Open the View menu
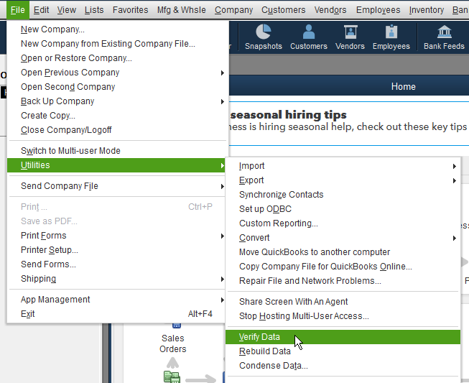This screenshot has height=383, width=469. click(x=66, y=10)
